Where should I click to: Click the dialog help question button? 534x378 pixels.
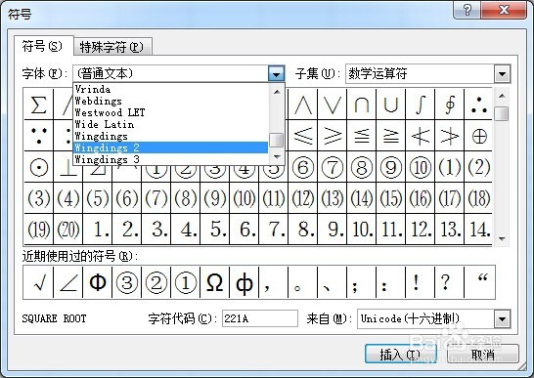tap(467, 10)
